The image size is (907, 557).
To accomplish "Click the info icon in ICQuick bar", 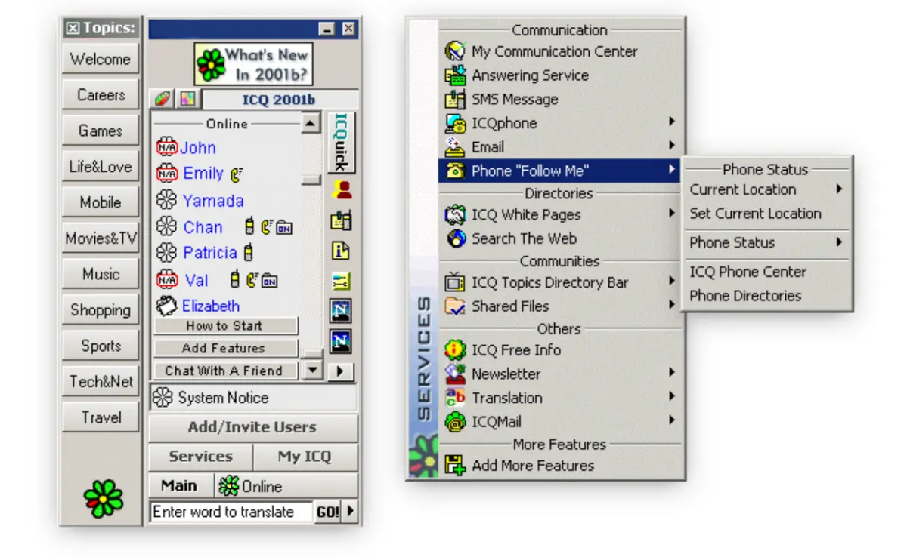I will coord(341,251).
